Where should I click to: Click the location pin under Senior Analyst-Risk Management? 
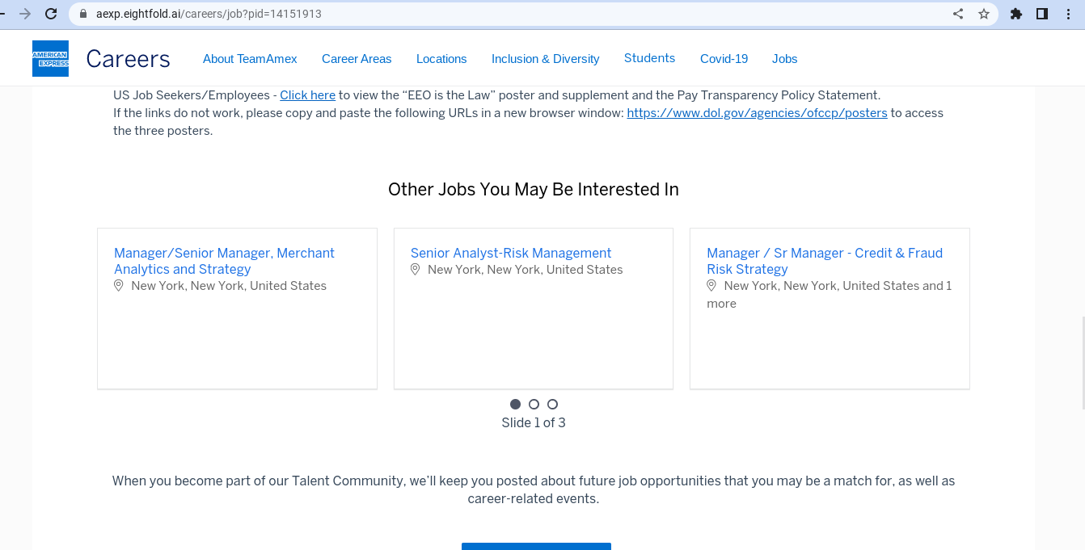tap(416, 270)
